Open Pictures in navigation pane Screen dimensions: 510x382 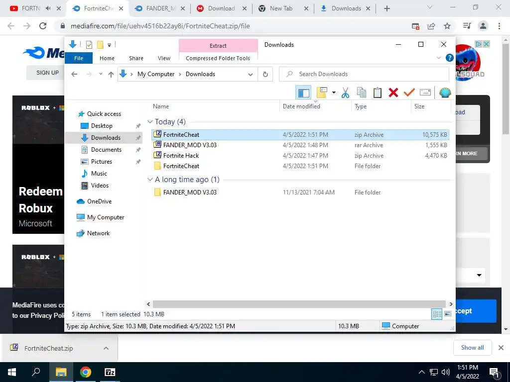(101, 162)
